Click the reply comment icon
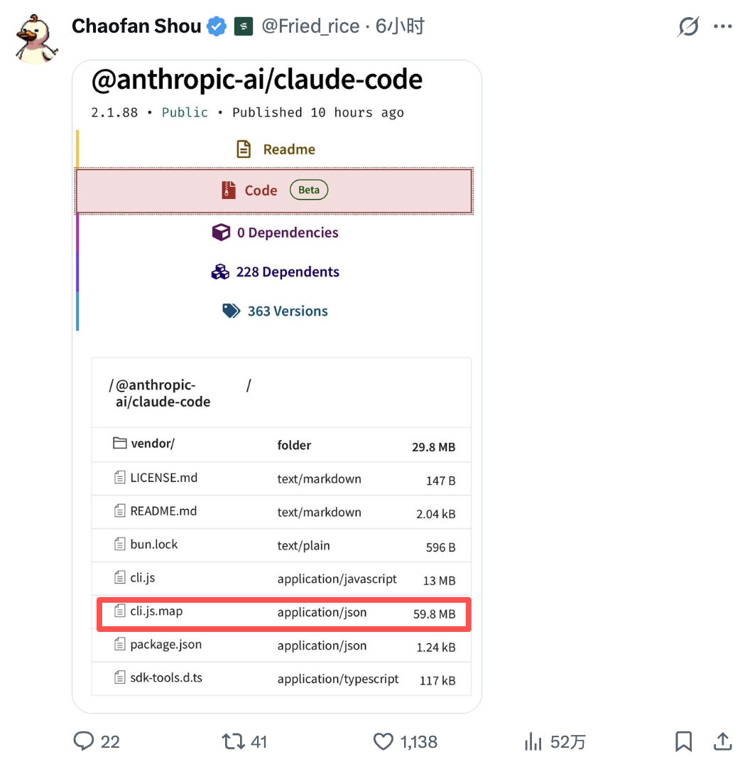 point(85,742)
